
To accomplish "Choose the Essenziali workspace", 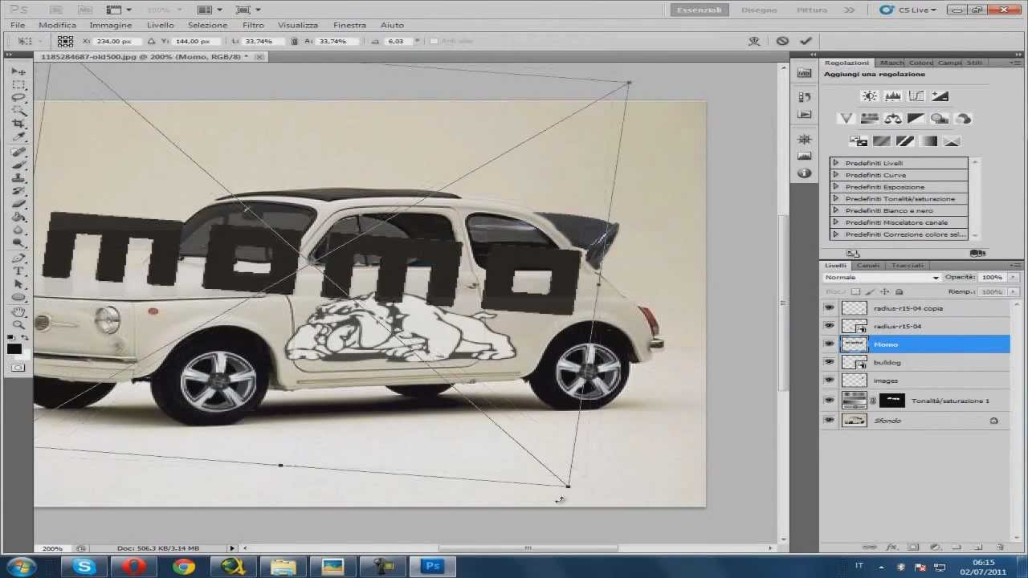I will click(x=700, y=10).
